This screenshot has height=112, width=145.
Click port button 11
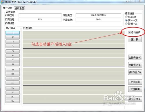(13, 78)
